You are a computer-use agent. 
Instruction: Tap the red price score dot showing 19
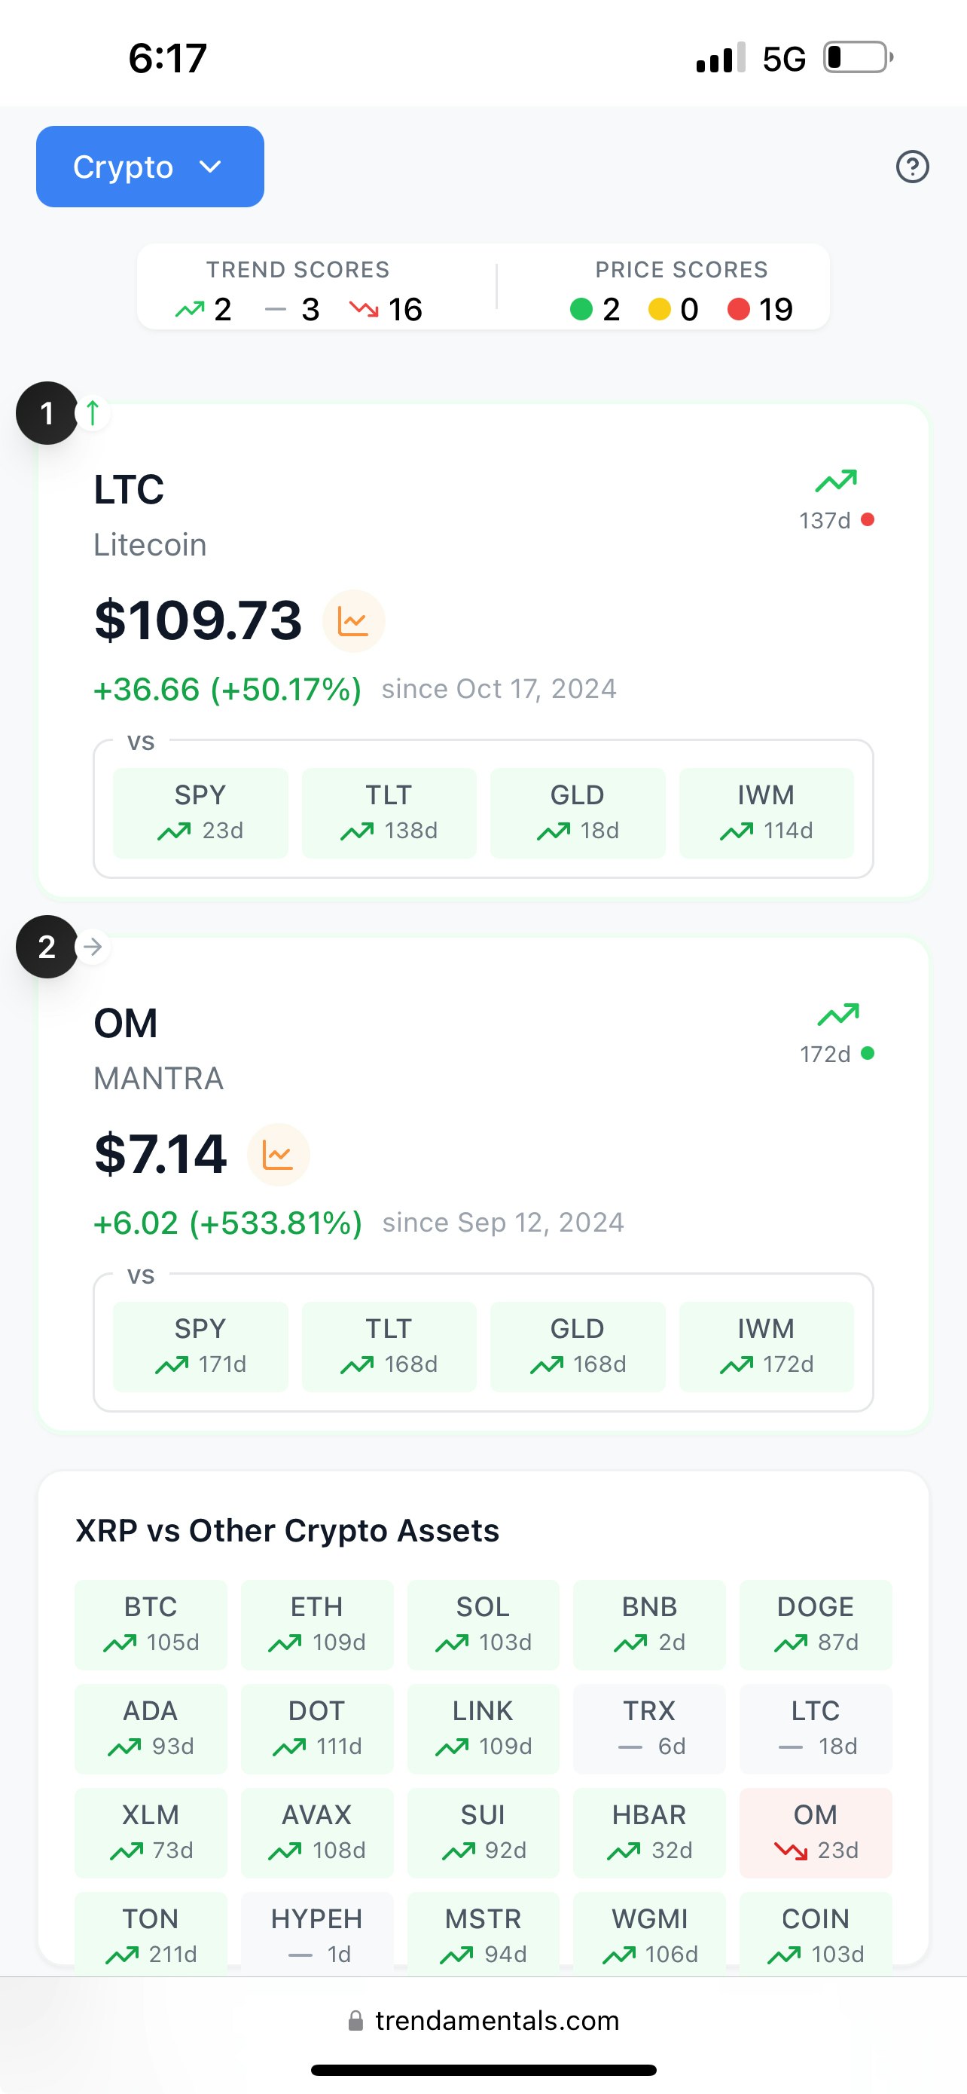click(738, 309)
